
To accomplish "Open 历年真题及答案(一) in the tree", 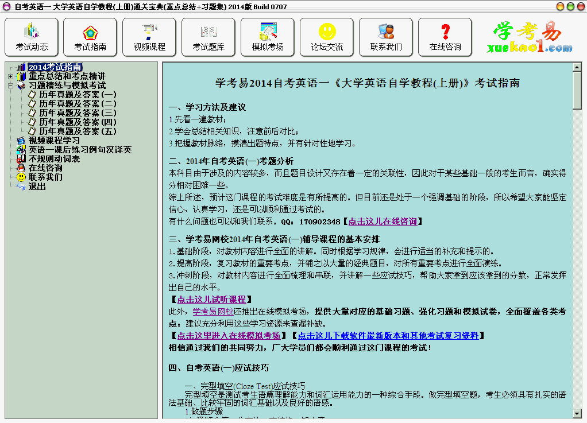I will (78, 95).
